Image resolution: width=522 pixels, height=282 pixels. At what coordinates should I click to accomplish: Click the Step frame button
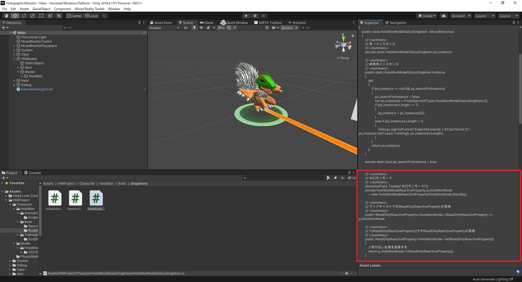click(x=264, y=16)
